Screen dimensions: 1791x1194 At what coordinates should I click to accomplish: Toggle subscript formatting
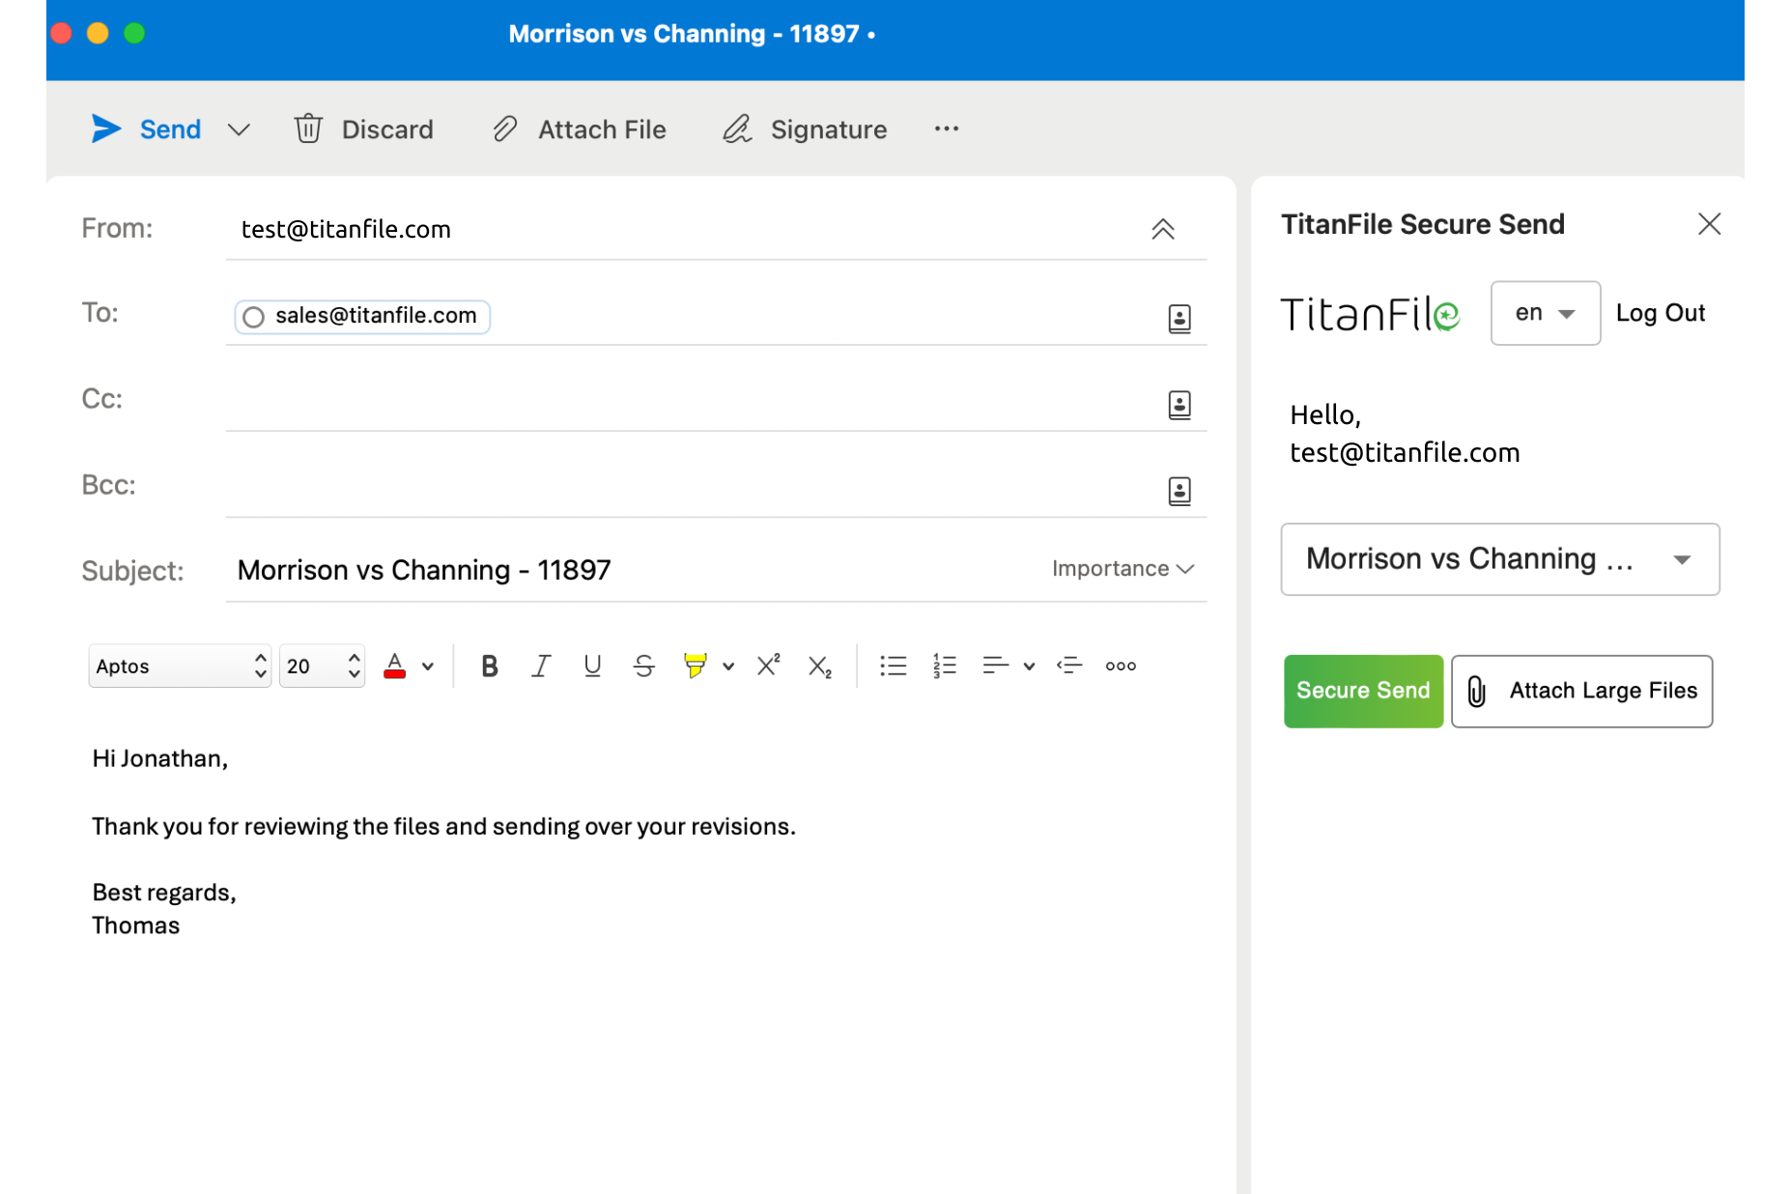point(820,667)
